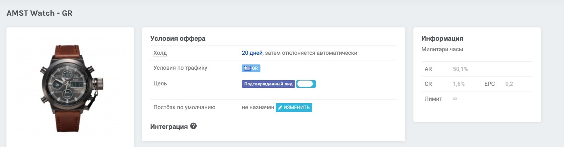The width and height of the screenshot is (564, 147).
Task: Click the AR label in Информация
Action: click(428, 69)
